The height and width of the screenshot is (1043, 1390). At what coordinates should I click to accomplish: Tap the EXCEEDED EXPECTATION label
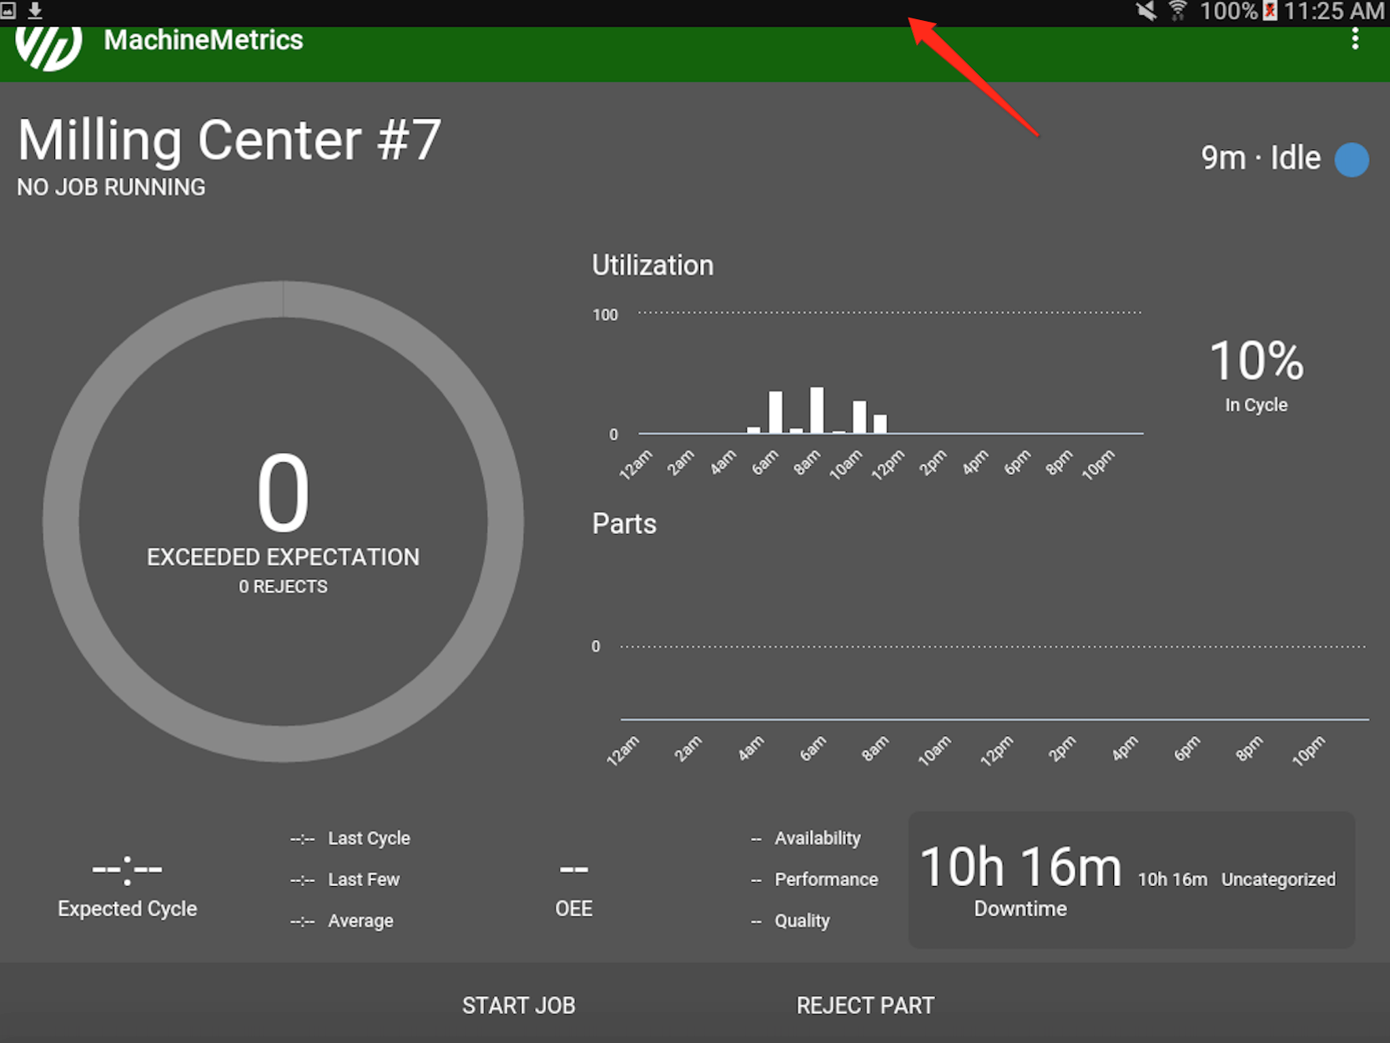283,557
